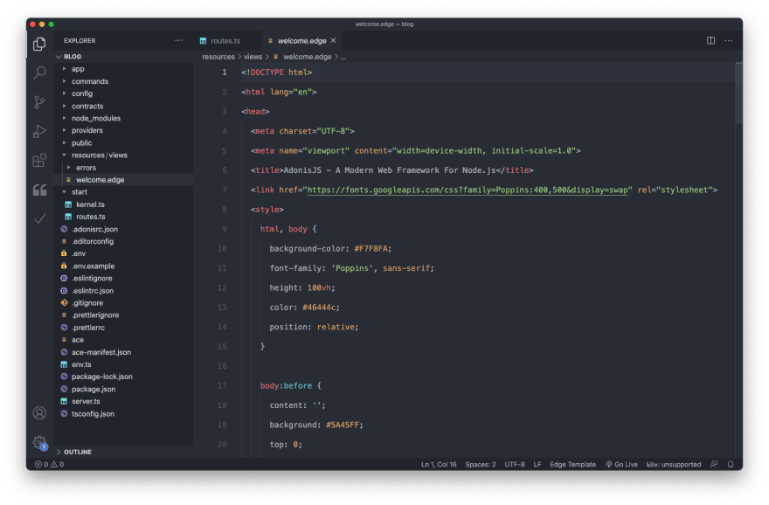Click the Google Fonts URL in code
Viewport: 769px width, 505px height.
468,190
